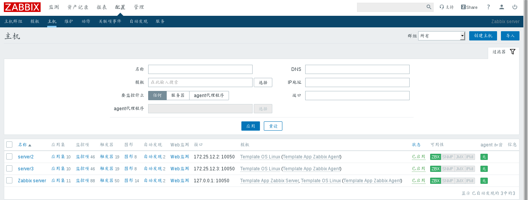The height and width of the screenshot is (200, 528).
Task: Select the Zabbix server row checkbox
Action: pyautogui.click(x=9, y=180)
